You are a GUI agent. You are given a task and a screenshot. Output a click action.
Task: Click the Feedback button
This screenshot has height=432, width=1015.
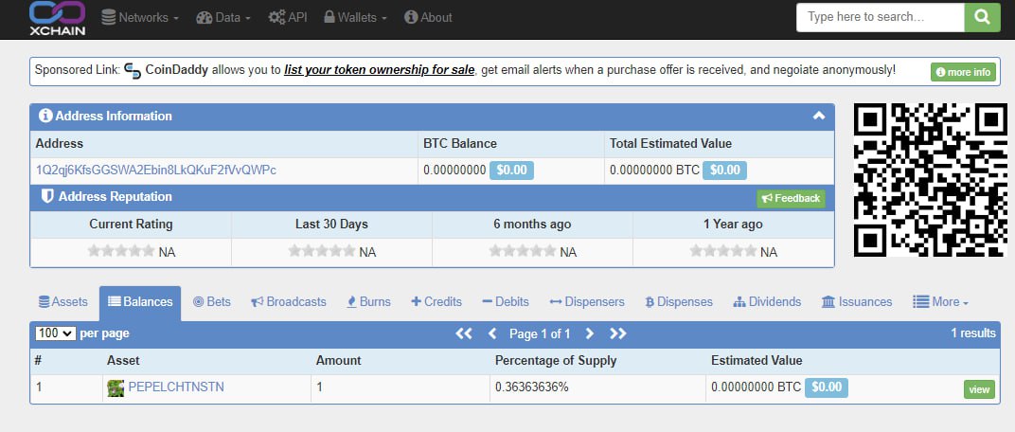[791, 198]
